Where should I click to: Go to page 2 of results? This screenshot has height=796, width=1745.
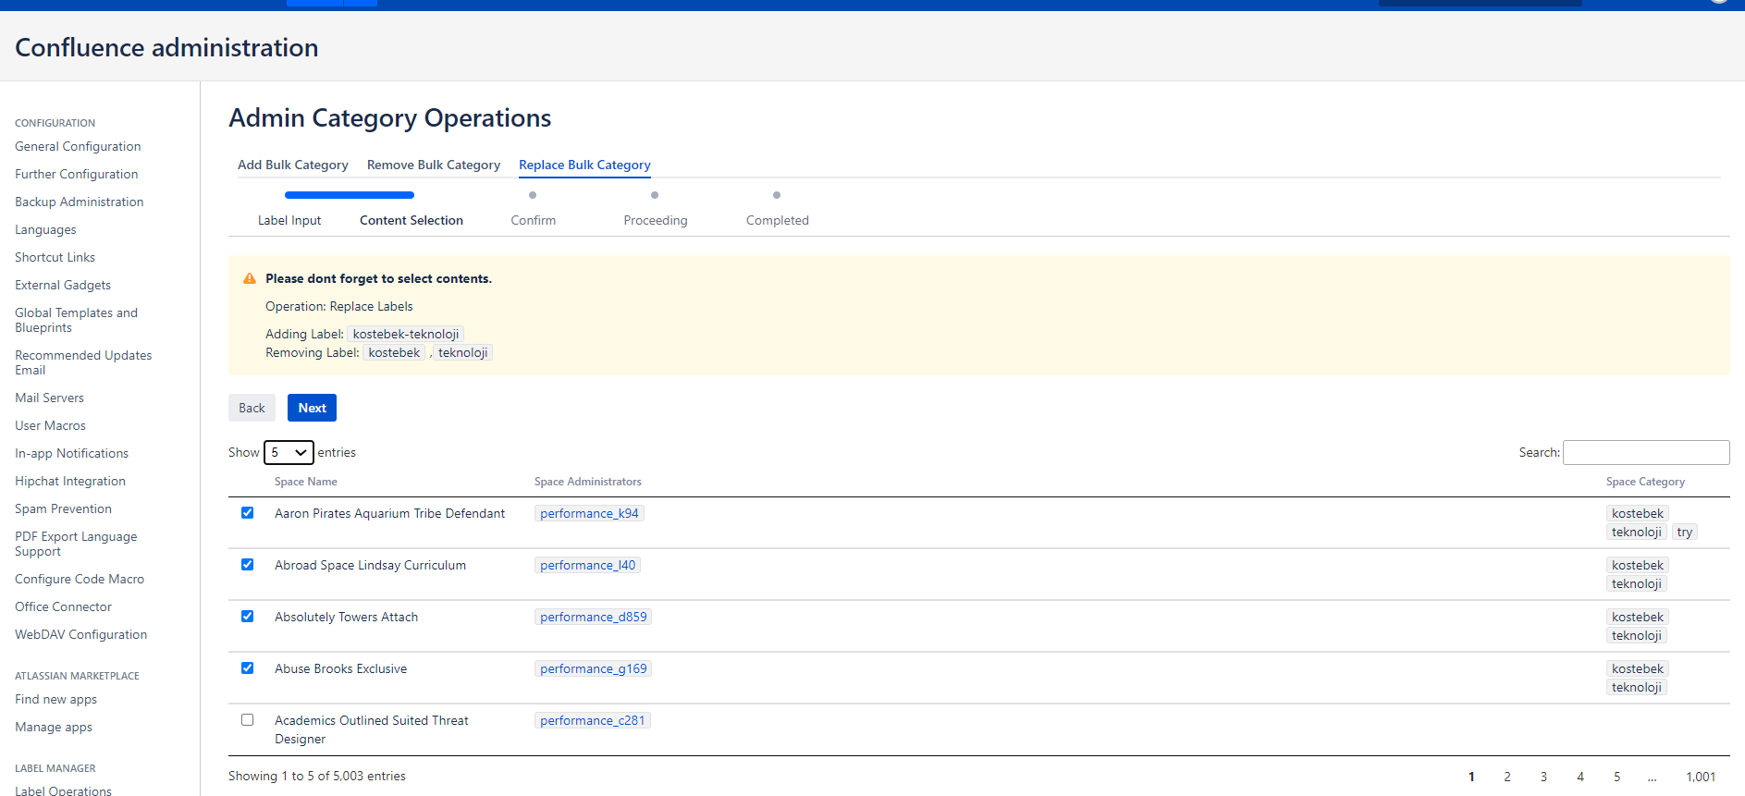click(1507, 777)
